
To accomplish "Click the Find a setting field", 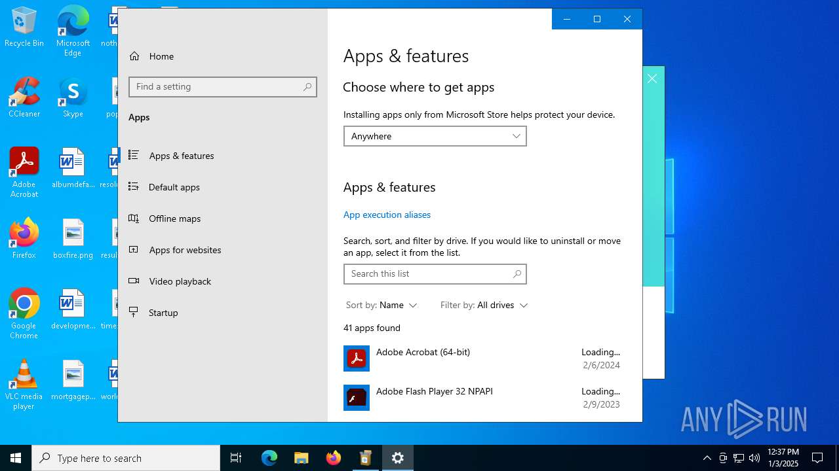I will [223, 87].
